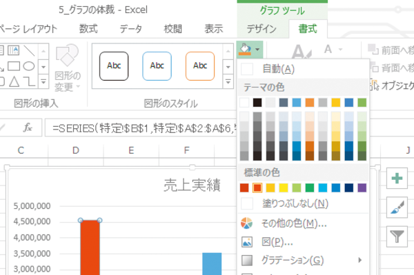Image resolution: width=414 pixels, height=275 pixels.
Task: Pick the white theme color swatch
Action: pos(244,103)
